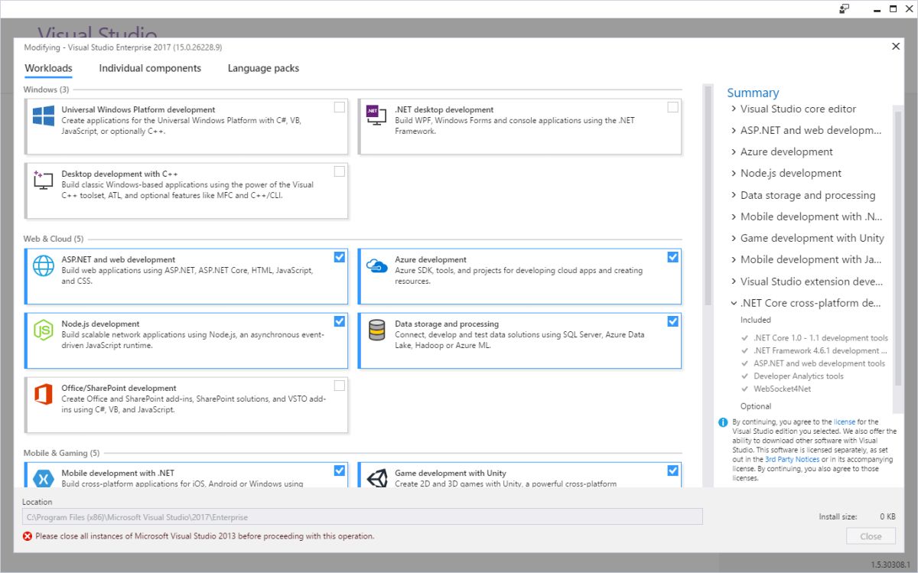Screen dimensions: 918x573
Task: Uncheck Game development with Unity
Action: 672,470
